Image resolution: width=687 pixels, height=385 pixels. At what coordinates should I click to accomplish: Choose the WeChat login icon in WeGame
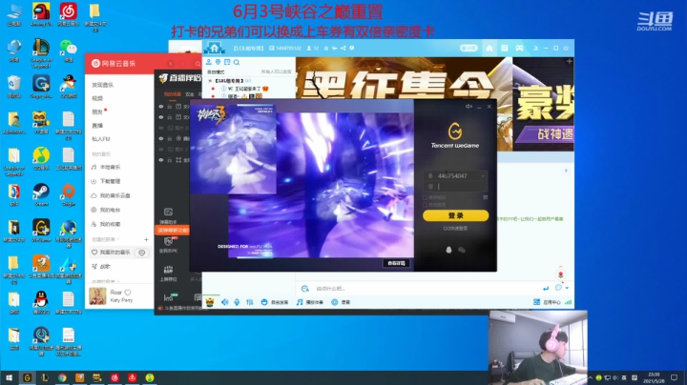pos(462,250)
